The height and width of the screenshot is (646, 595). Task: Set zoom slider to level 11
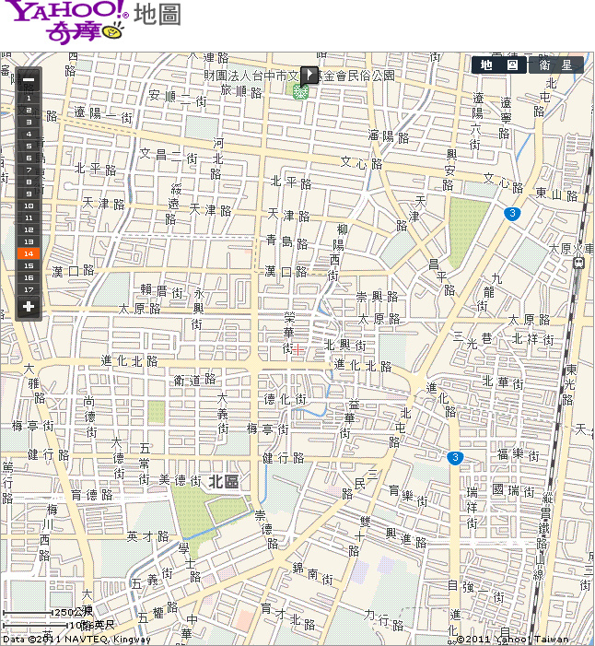[29, 217]
